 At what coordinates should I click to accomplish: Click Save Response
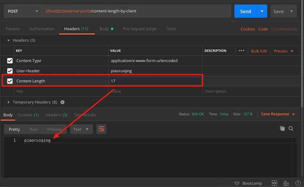(x=275, y=114)
